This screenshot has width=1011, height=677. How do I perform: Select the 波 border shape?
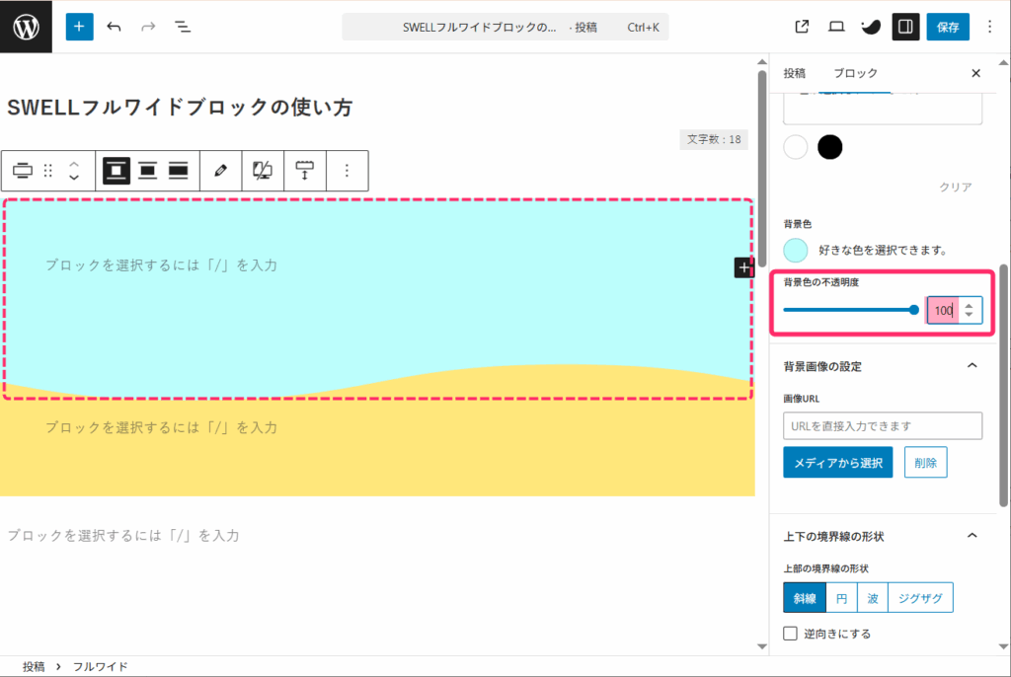click(x=873, y=598)
